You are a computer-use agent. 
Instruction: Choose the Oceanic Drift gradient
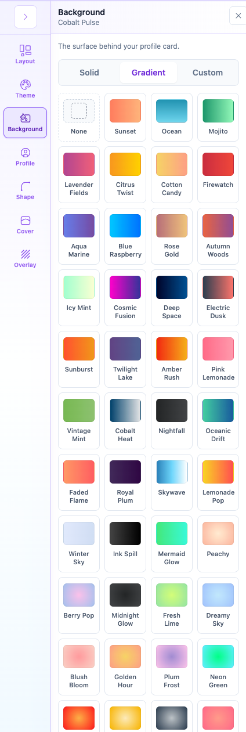coord(218,421)
